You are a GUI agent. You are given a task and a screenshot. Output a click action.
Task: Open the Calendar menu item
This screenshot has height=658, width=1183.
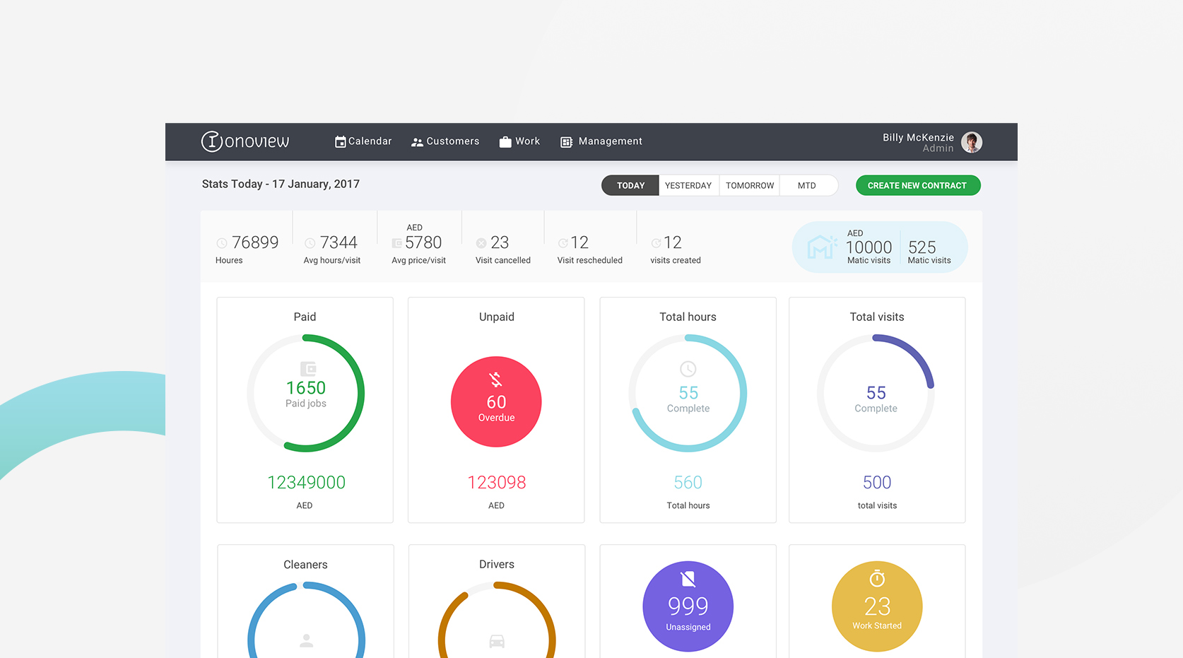pos(363,141)
